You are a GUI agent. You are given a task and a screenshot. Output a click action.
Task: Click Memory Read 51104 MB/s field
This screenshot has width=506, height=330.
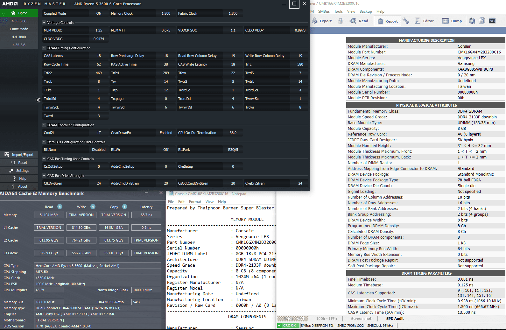coord(49,215)
